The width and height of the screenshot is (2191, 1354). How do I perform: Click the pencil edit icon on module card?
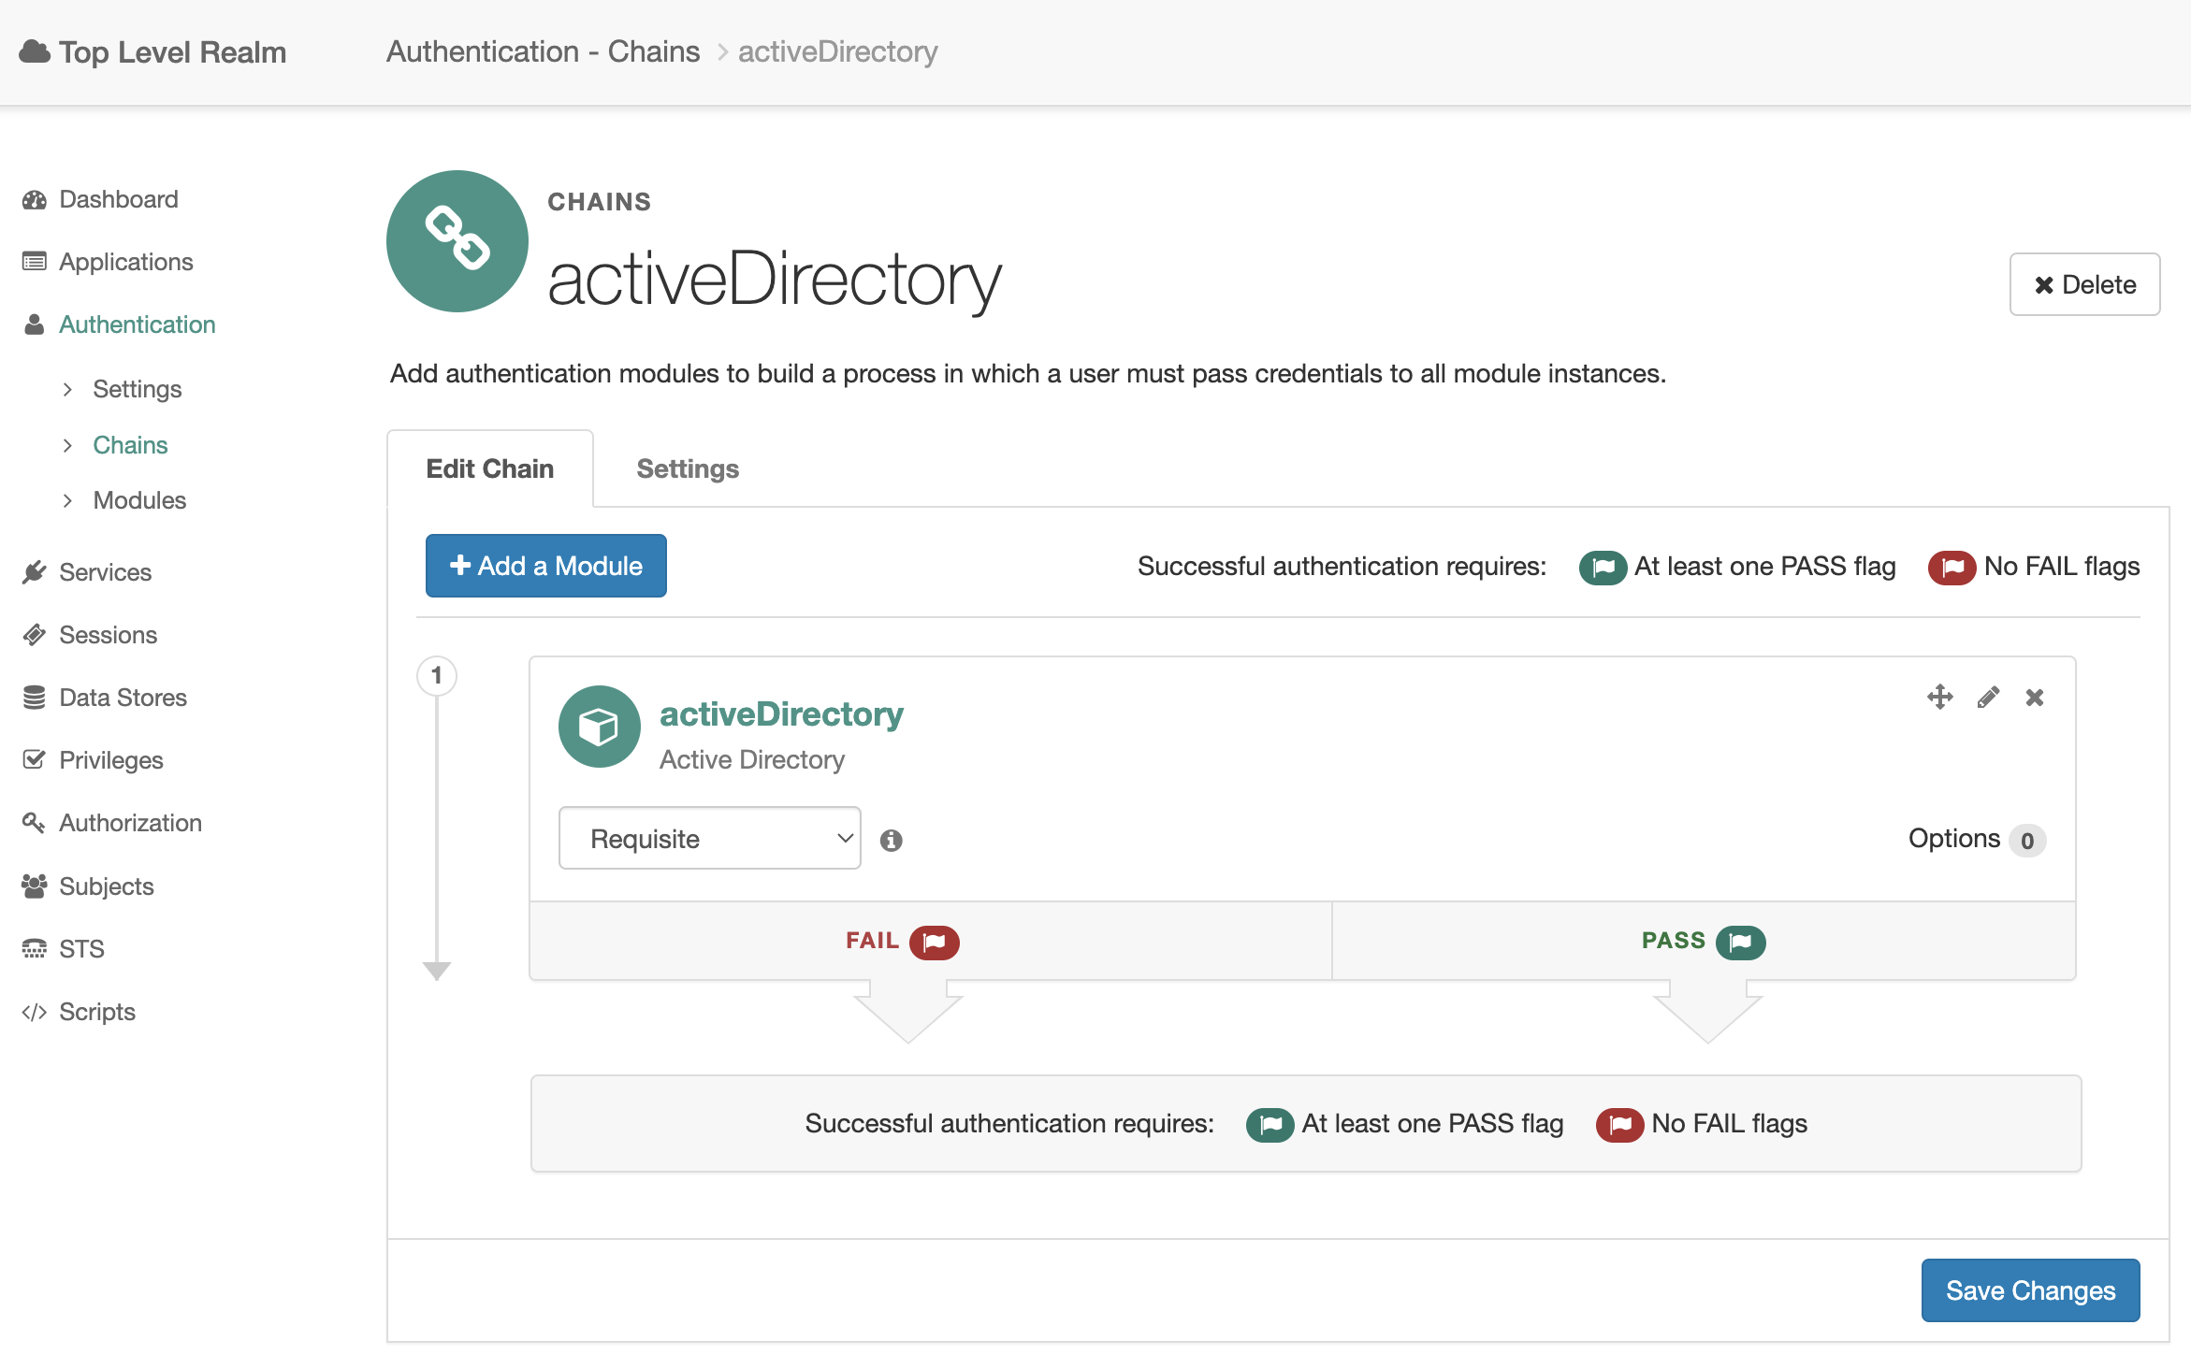pyautogui.click(x=1988, y=697)
